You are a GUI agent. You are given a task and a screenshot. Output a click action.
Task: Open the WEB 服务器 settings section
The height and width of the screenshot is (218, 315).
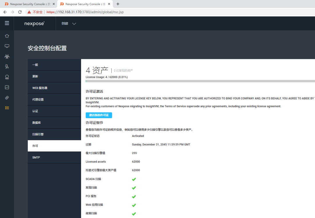click(x=54, y=88)
